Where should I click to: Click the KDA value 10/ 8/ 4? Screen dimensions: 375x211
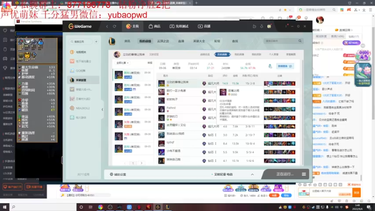click(x=250, y=143)
